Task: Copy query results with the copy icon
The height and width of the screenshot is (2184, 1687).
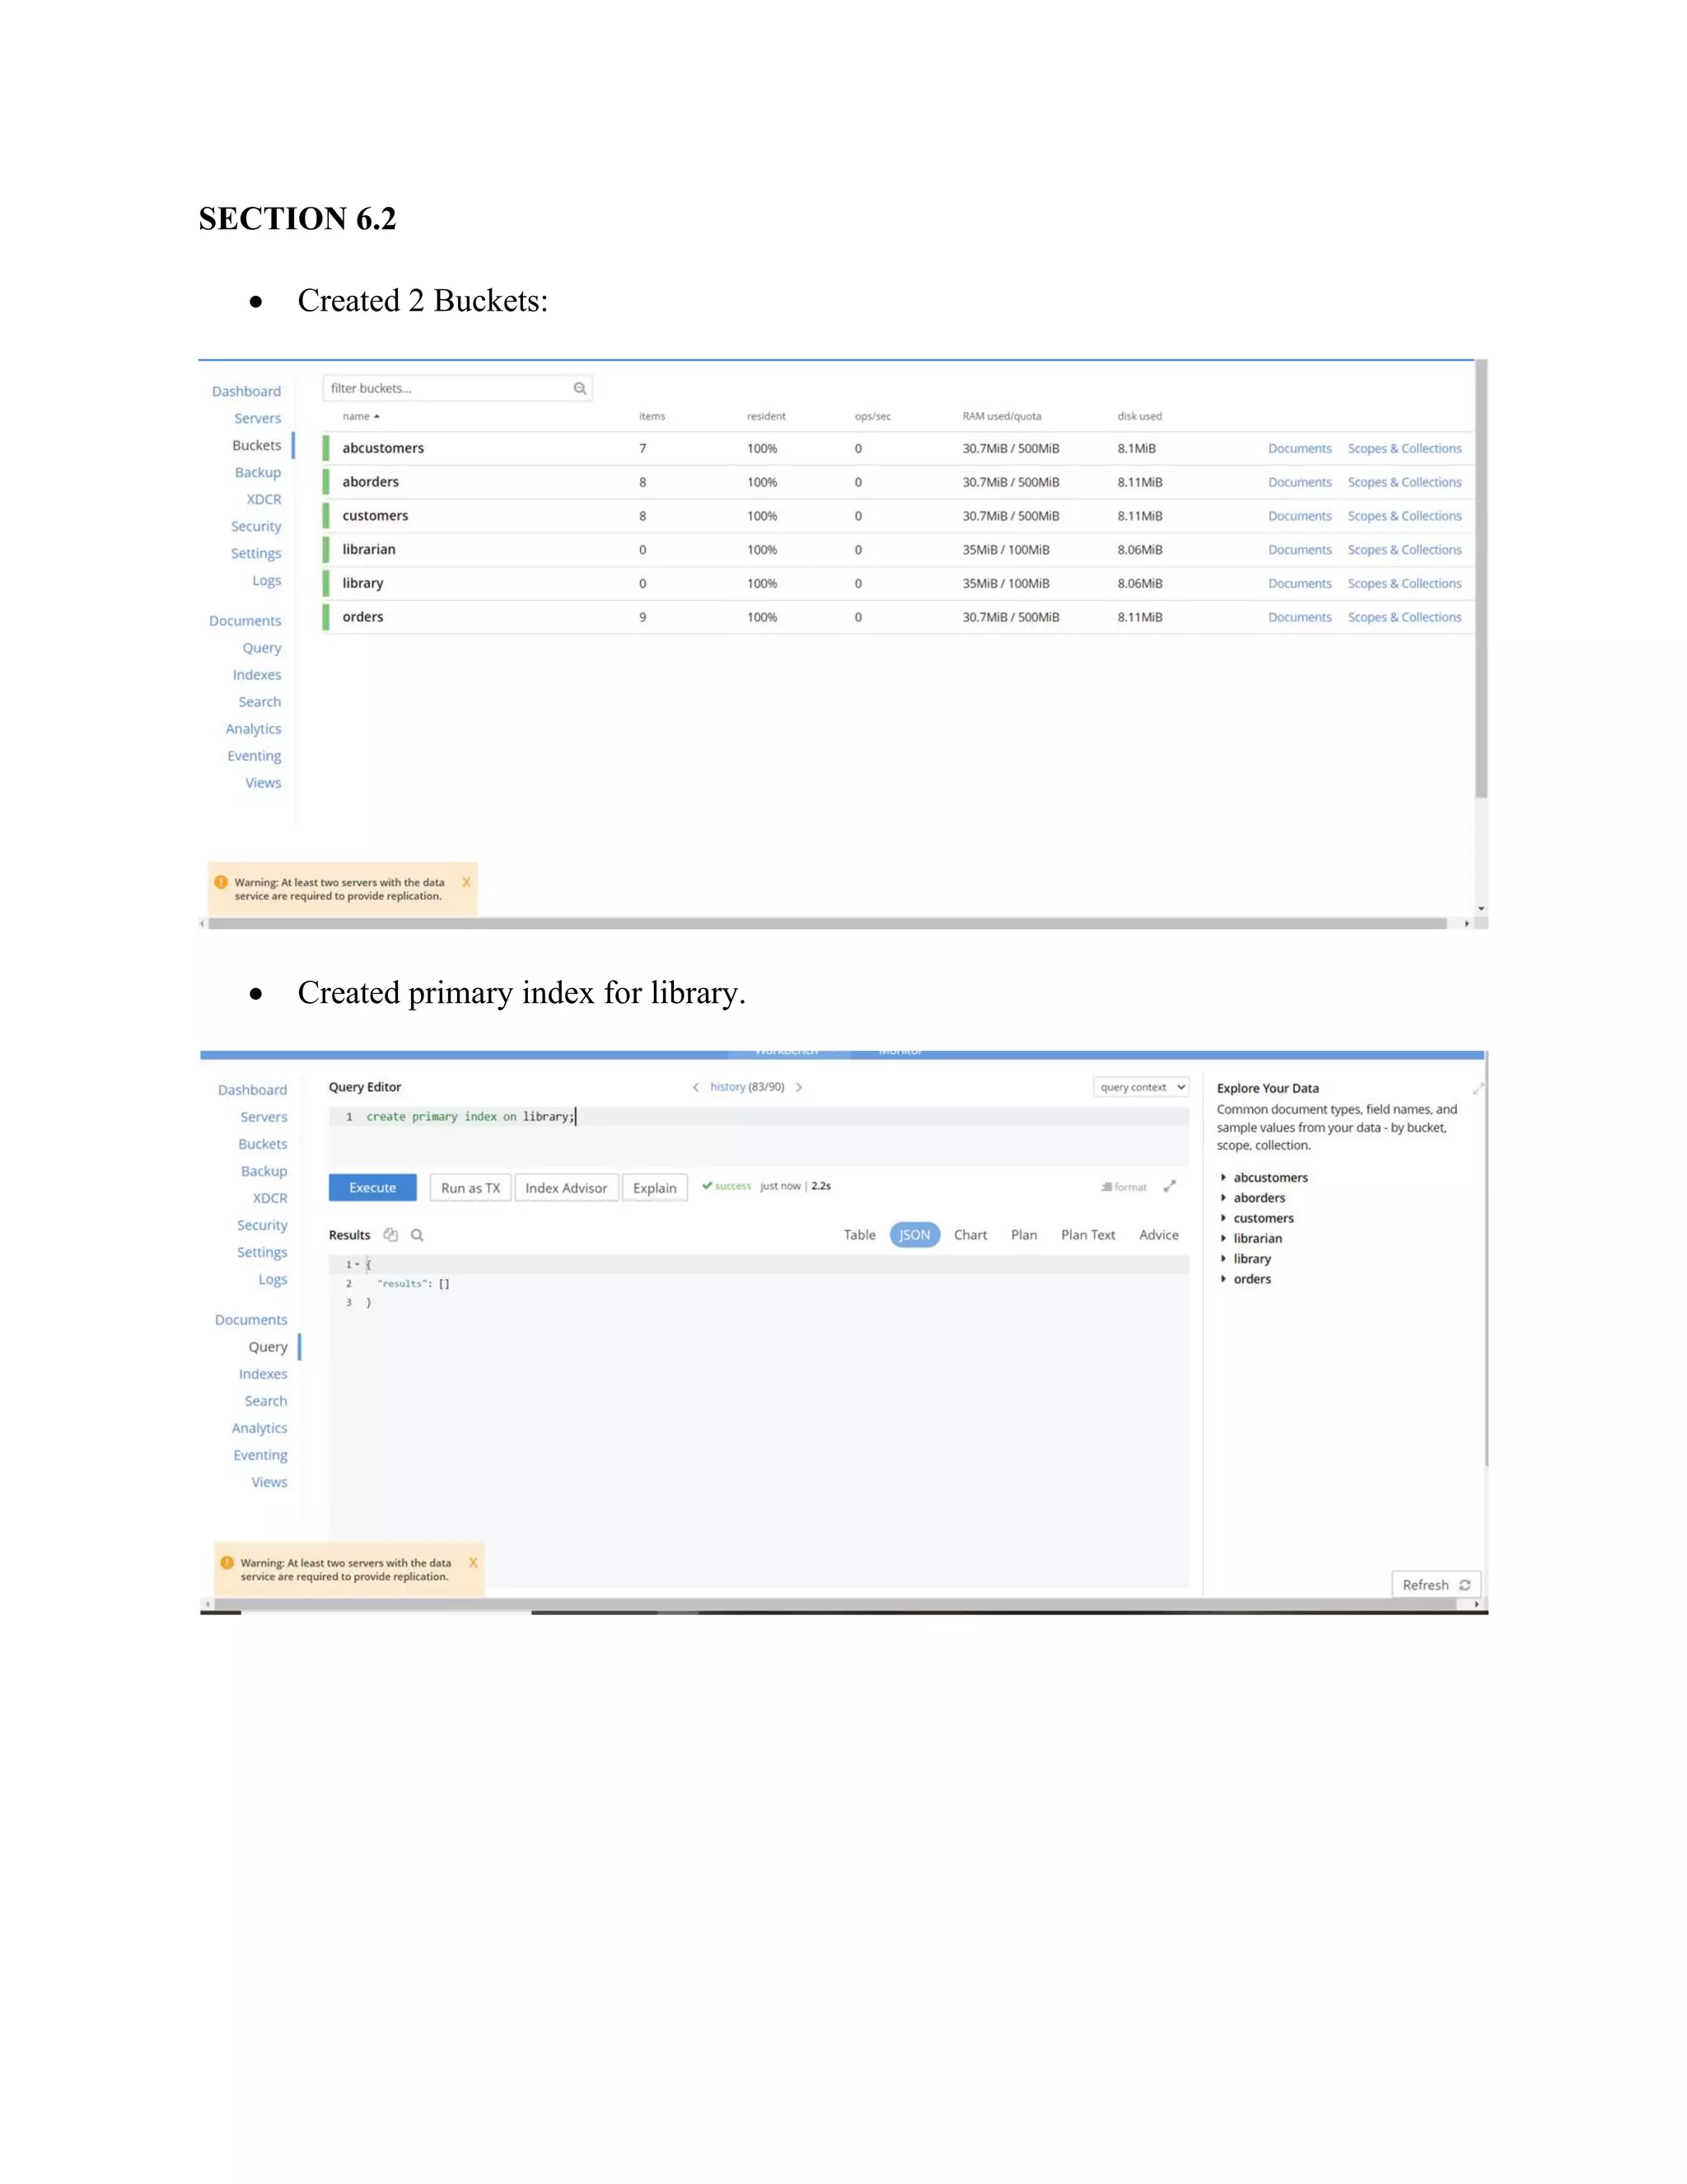Action: [x=390, y=1235]
